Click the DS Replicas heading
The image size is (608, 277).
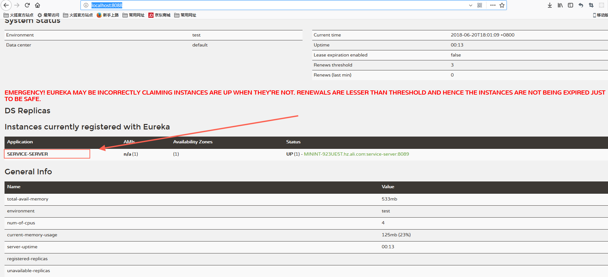(27, 111)
